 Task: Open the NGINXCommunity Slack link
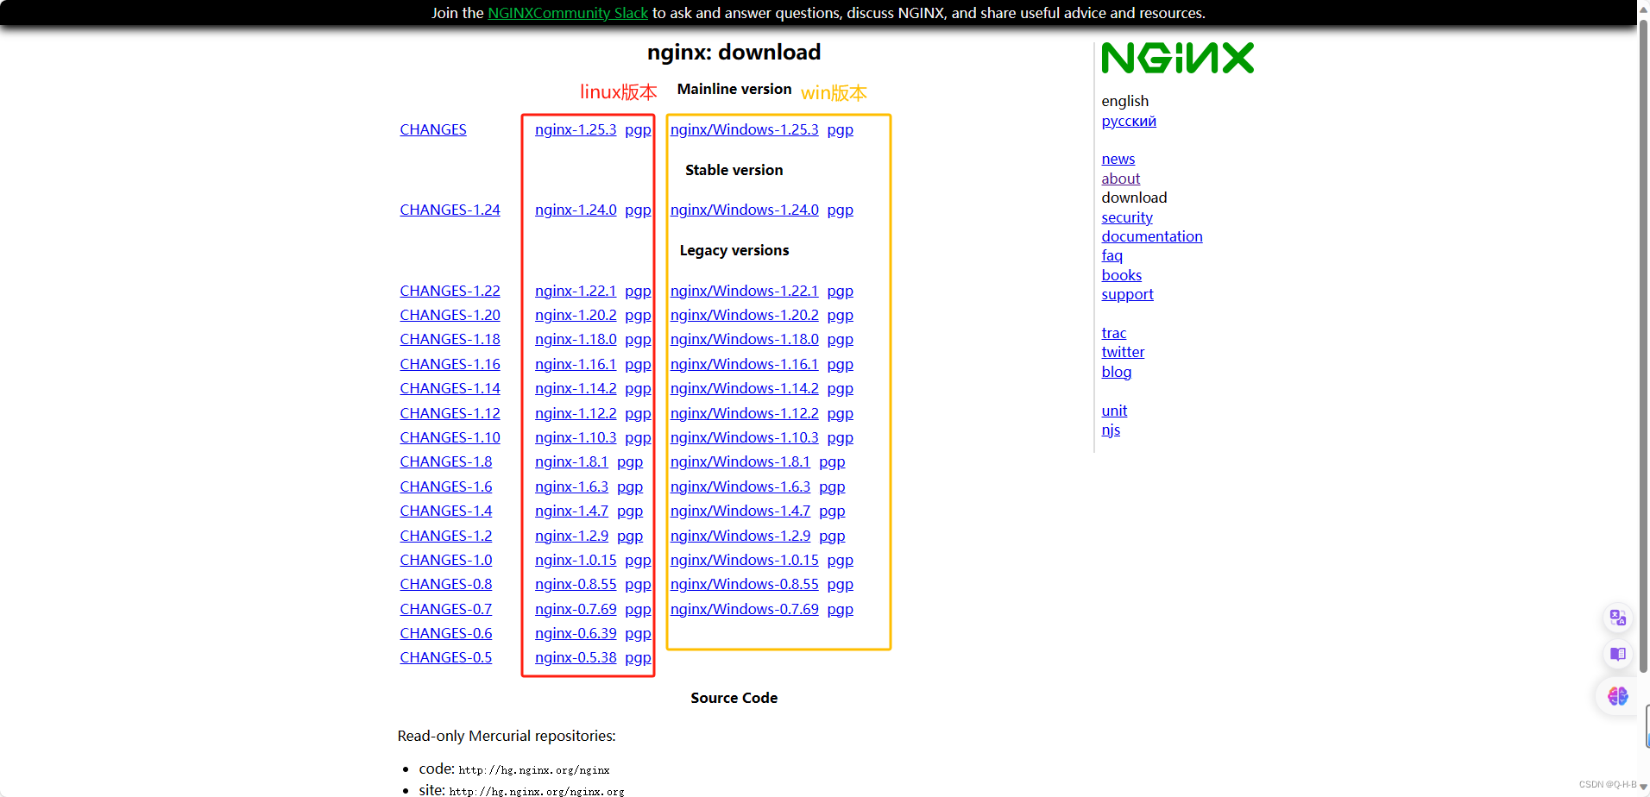click(x=567, y=13)
